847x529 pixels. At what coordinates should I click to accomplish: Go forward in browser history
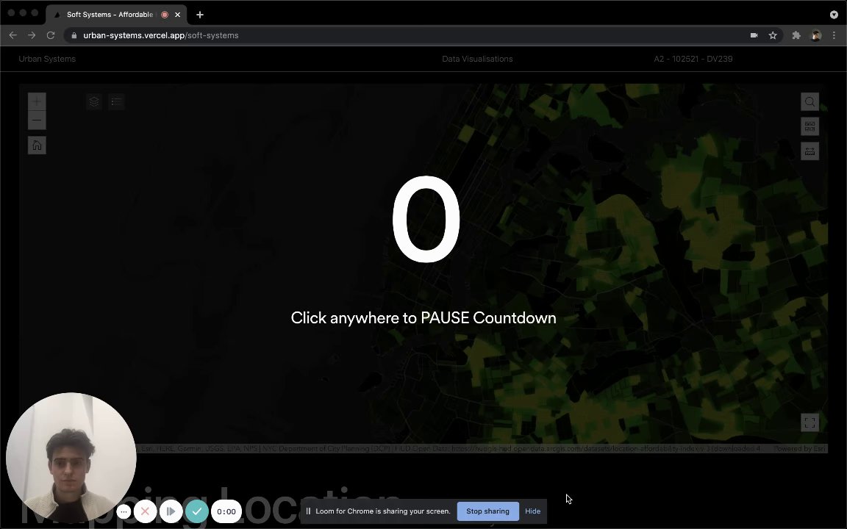tap(32, 35)
